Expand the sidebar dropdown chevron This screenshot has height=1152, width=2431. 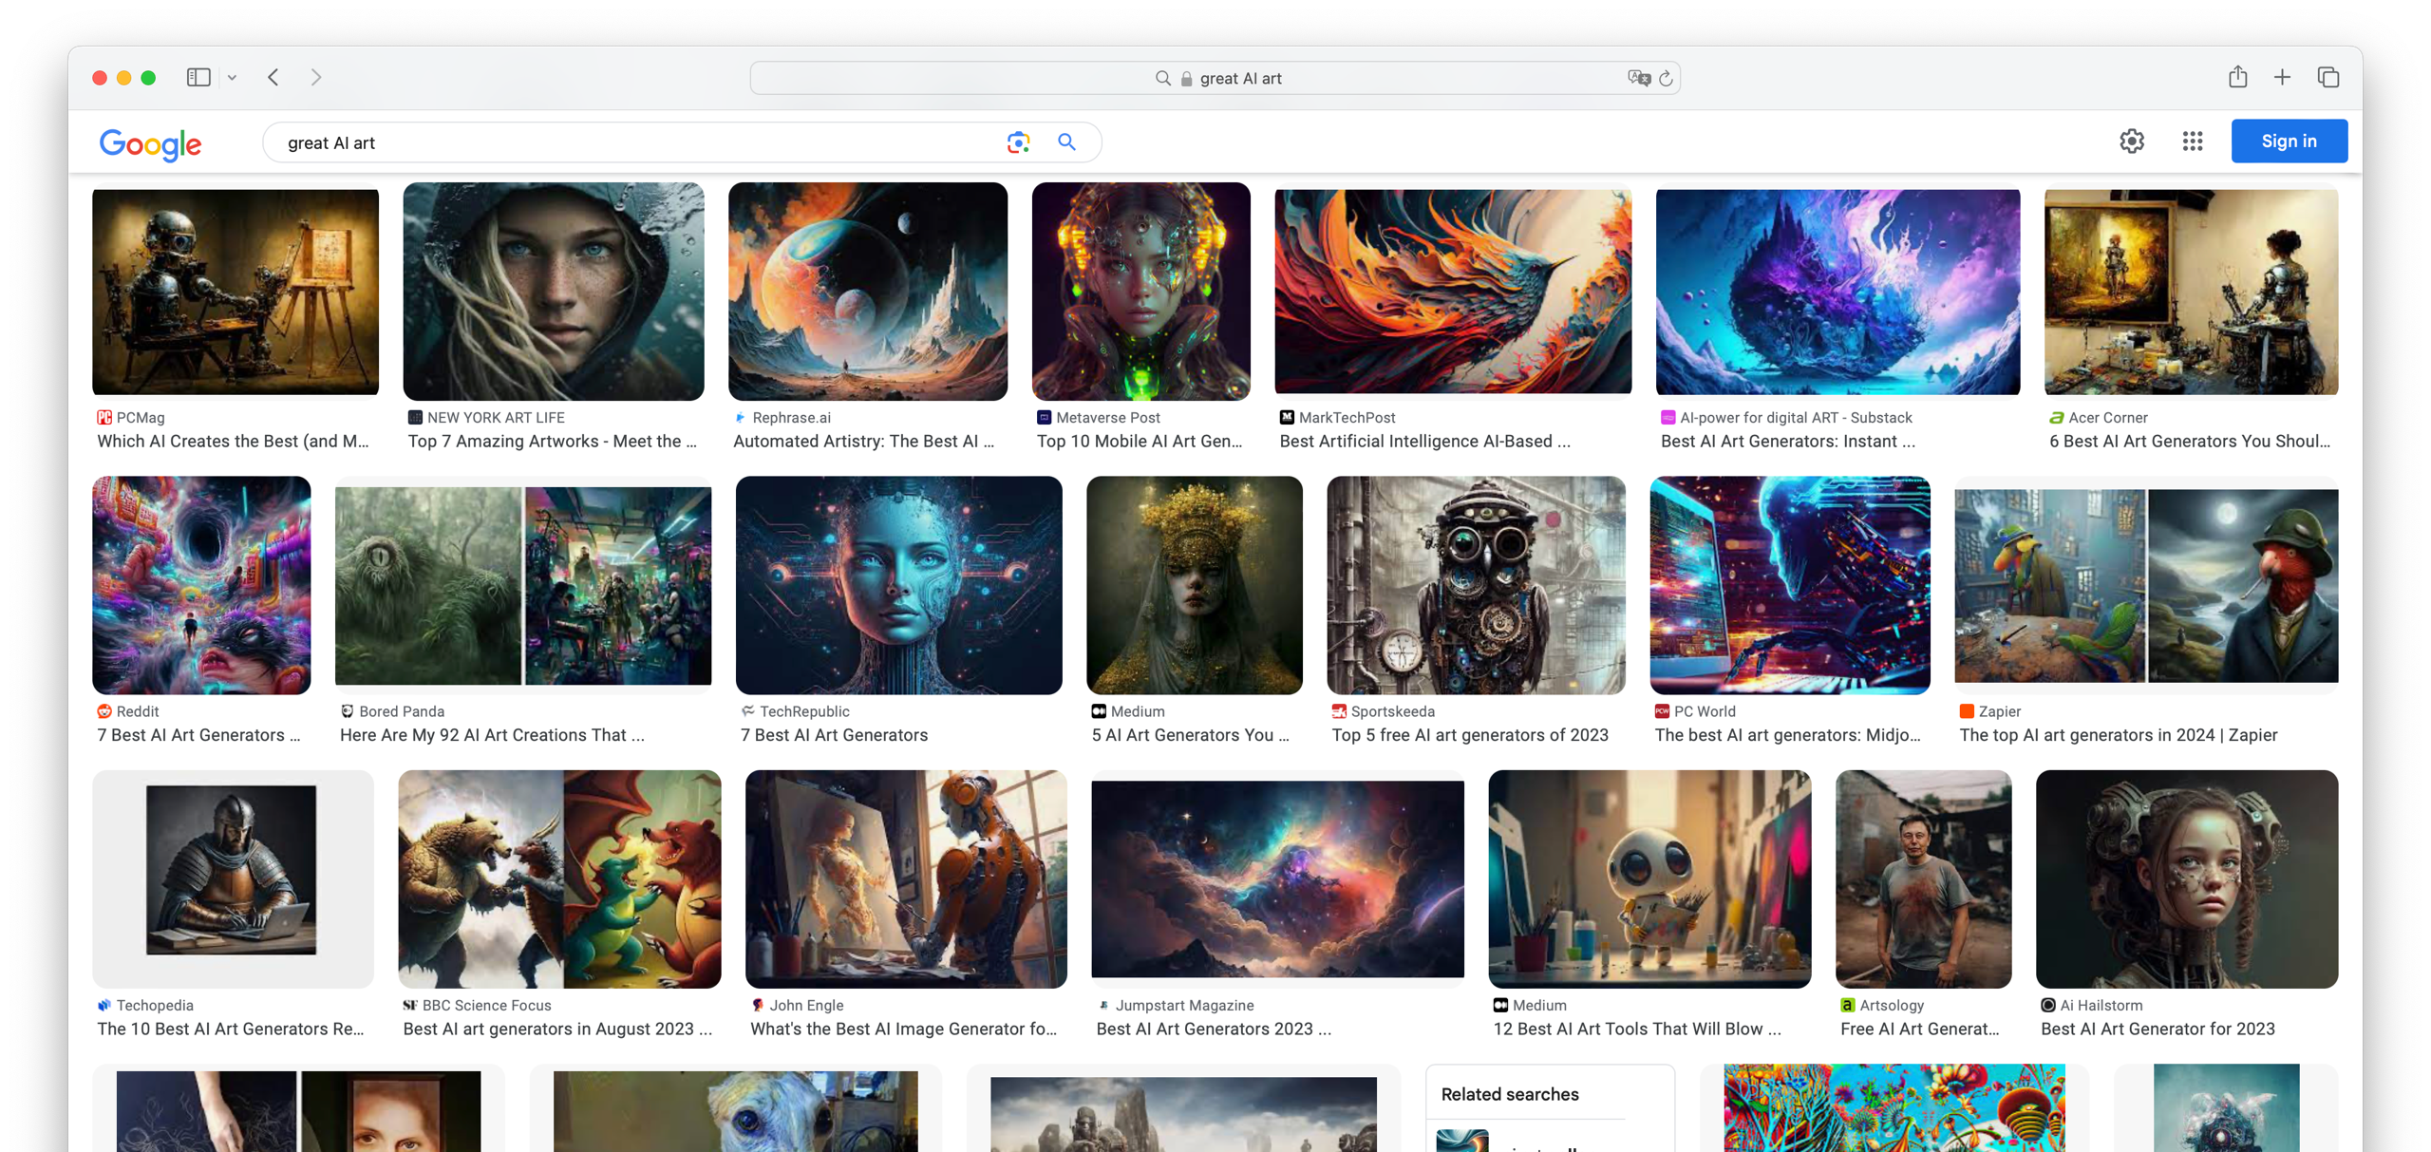click(232, 78)
